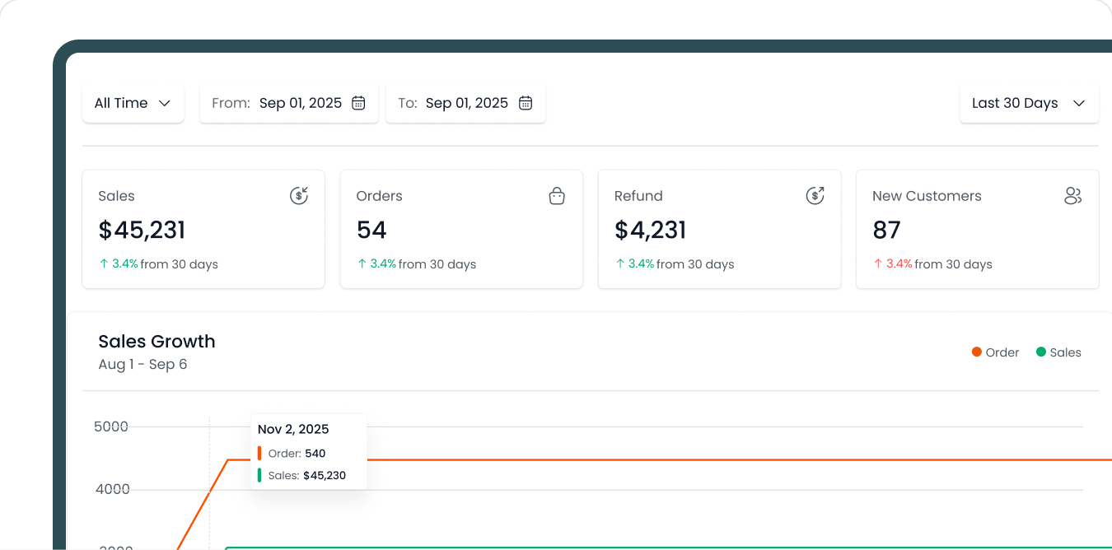Click the New Customers people icon
Image resolution: width=1112 pixels, height=550 pixels.
pos(1072,196)
